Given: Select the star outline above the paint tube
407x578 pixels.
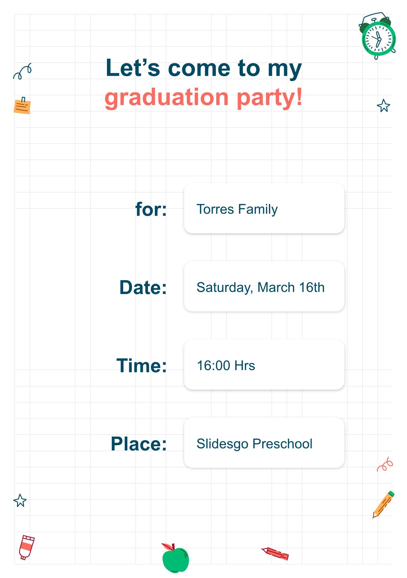Looking at the screenshot, I should coord(20,500).
